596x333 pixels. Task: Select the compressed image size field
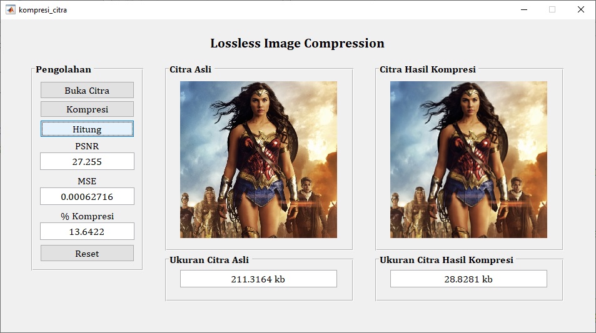pos(468,279)
